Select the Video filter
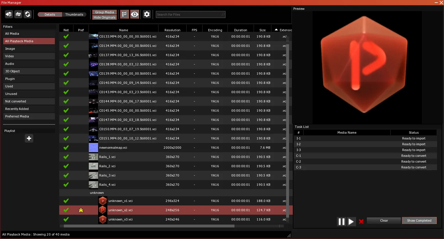Image resolution: width=444 pixels, height=239 pixels. click(29, 56)
